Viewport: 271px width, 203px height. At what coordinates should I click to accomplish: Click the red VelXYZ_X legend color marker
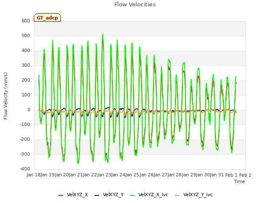point(61,195)
